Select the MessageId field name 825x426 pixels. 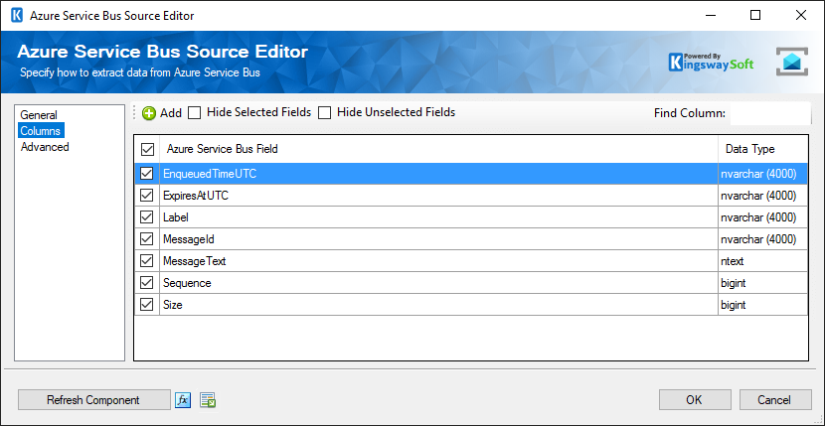coord(189,239)
